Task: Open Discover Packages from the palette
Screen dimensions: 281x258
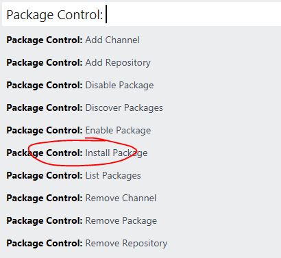Action: point(142,108)
